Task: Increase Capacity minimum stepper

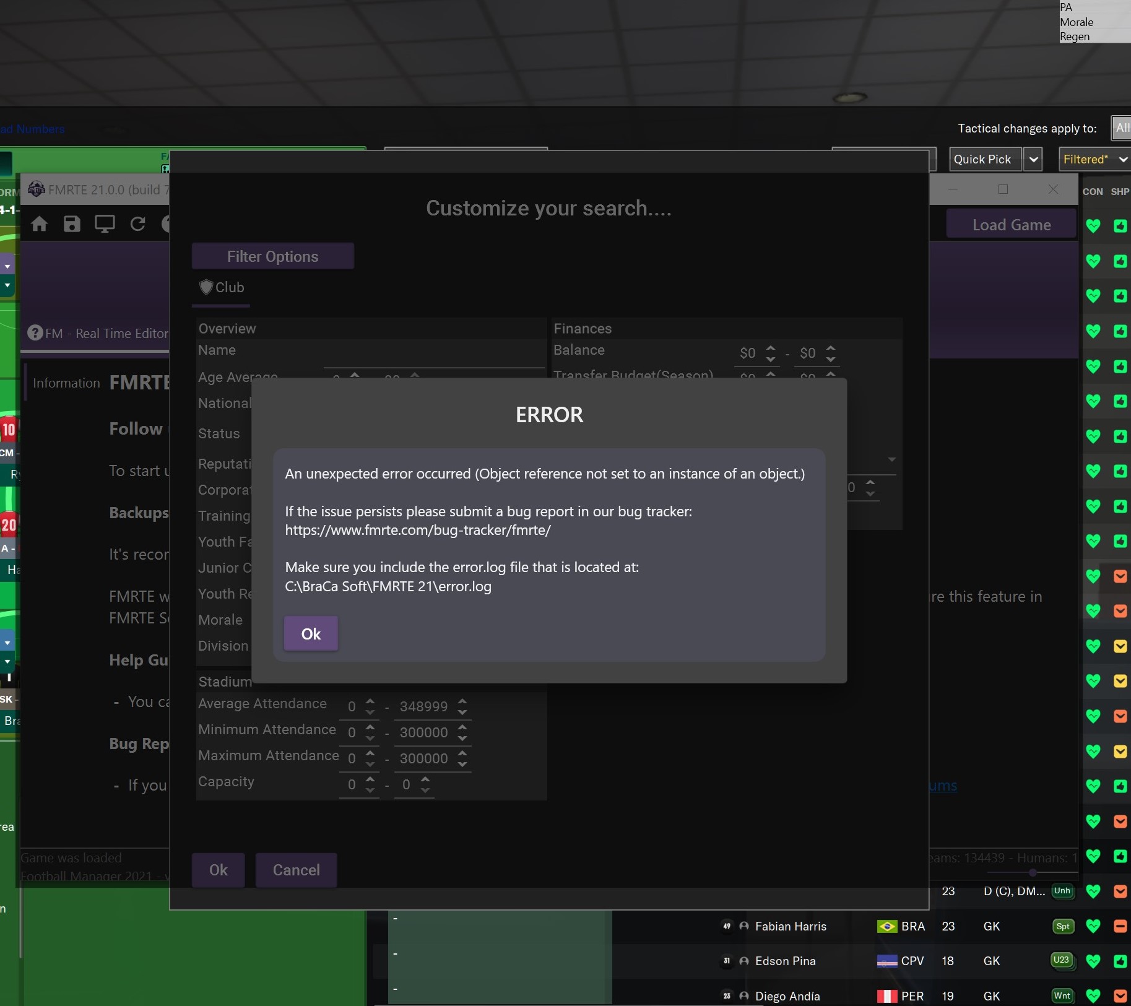Action: click(x=370, y=779)
